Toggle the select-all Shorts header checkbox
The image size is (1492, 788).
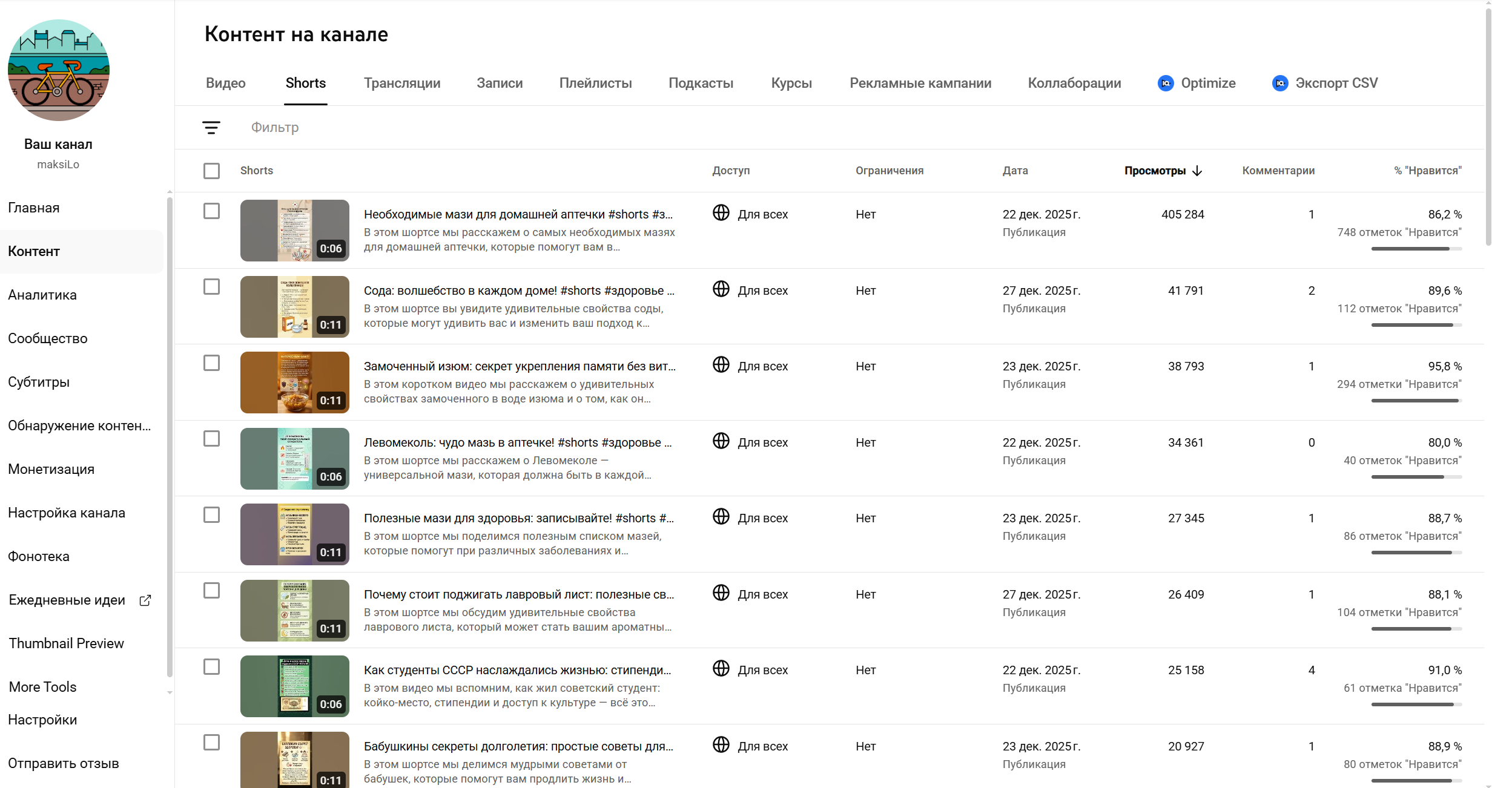pos(211,171)
